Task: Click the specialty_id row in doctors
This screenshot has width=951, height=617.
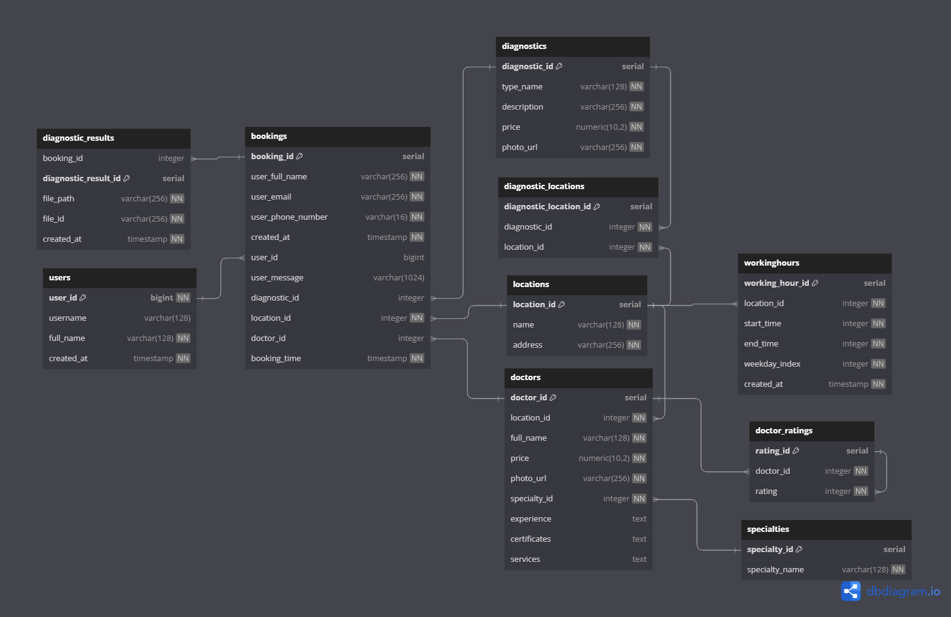Action: tap(578, 499)
